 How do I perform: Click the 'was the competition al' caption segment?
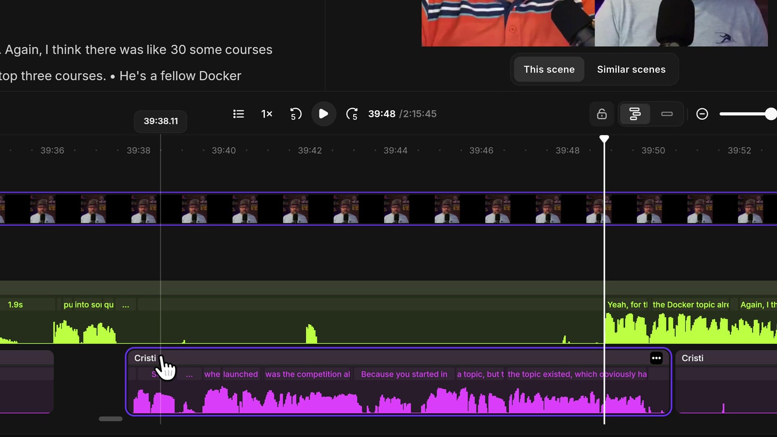pyautogui.click(x=307, y=374)
